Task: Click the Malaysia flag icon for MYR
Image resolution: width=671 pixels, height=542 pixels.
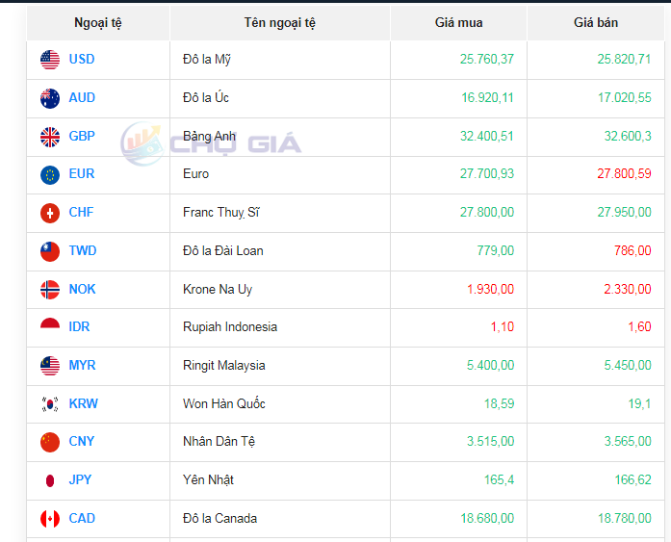Action: coord(50,366)
